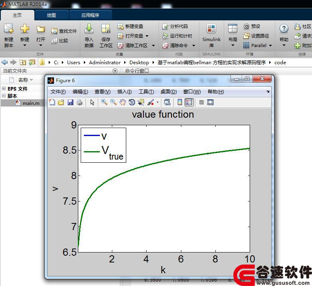312x286 pixels.
Task: Open Preferences (预设) gear icon
Action: coord(246,26)
